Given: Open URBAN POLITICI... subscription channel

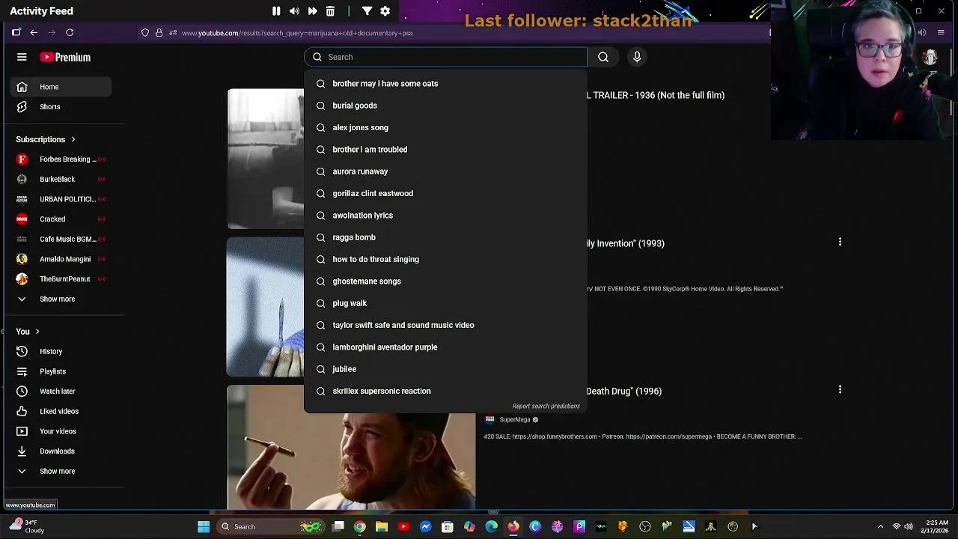Looking at the screenshot, I should (x=61, y=199).
